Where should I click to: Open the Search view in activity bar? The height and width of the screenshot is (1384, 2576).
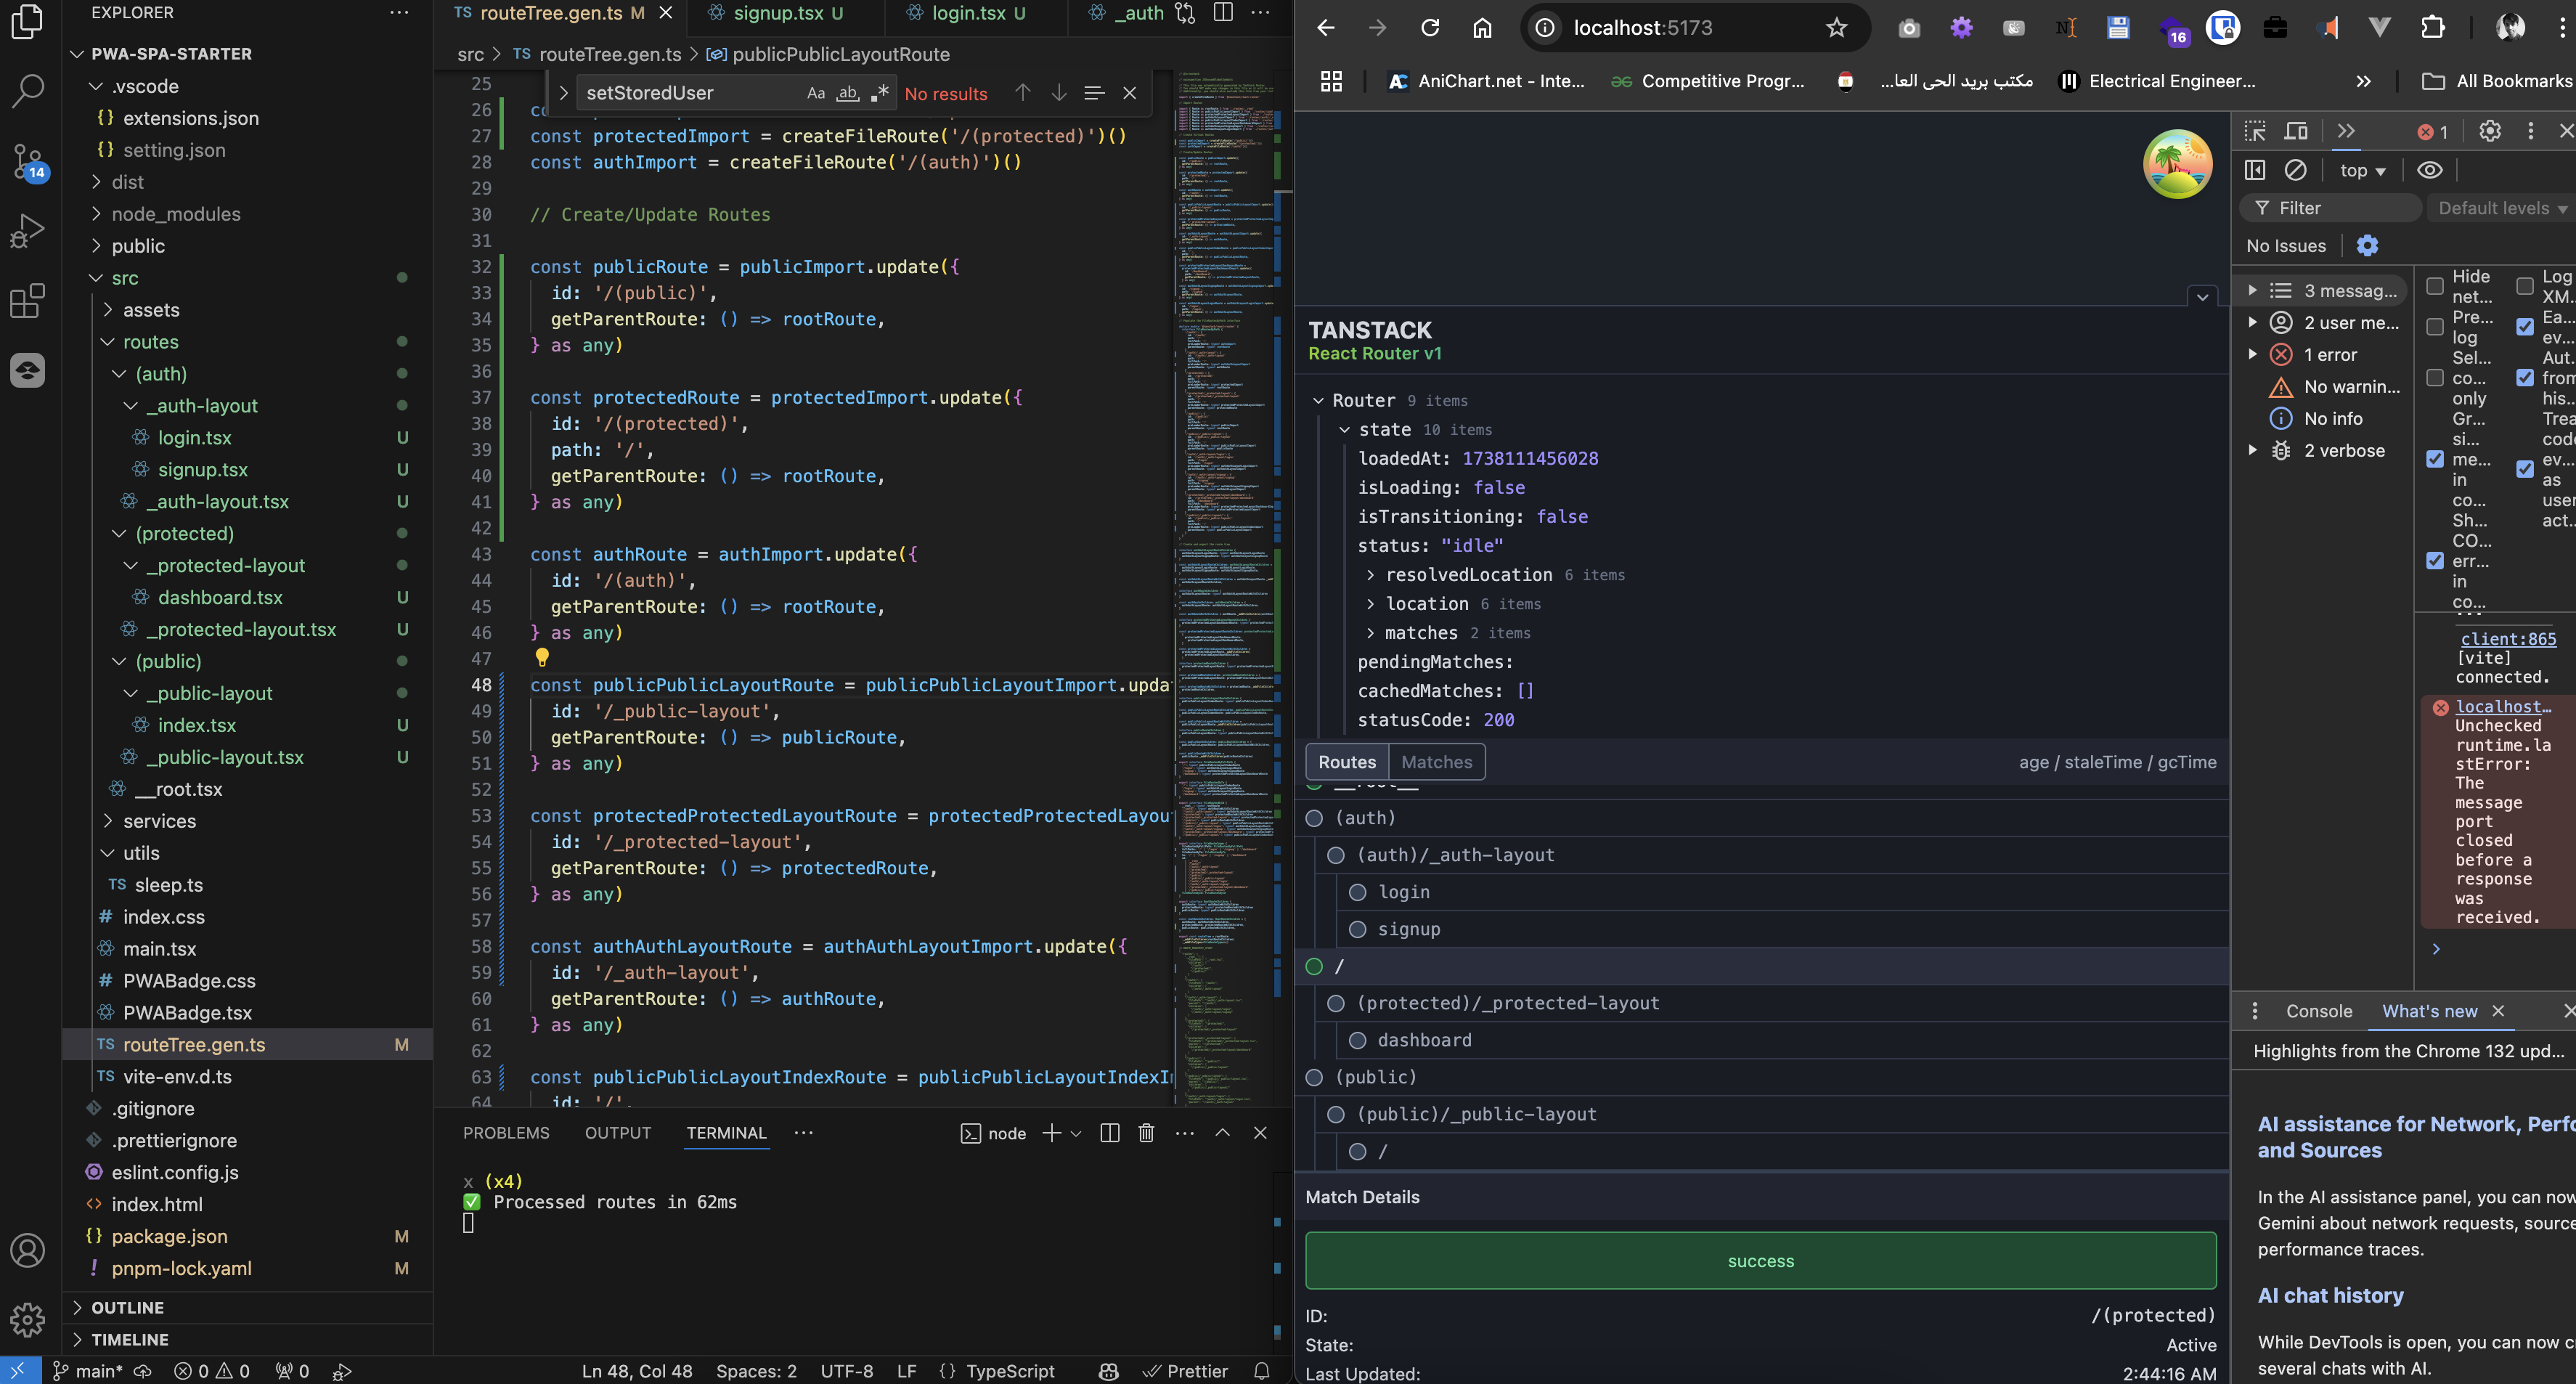pos(27,91)
